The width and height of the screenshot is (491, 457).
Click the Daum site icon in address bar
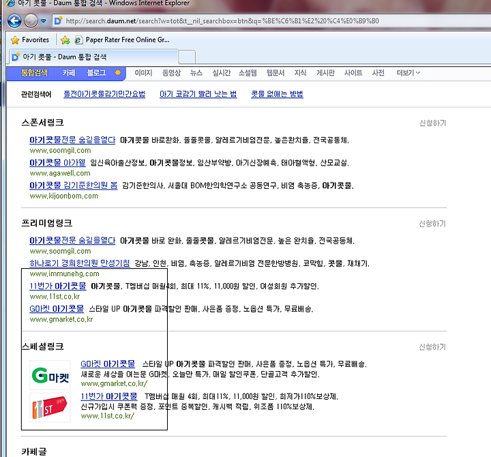click(58, 20)
